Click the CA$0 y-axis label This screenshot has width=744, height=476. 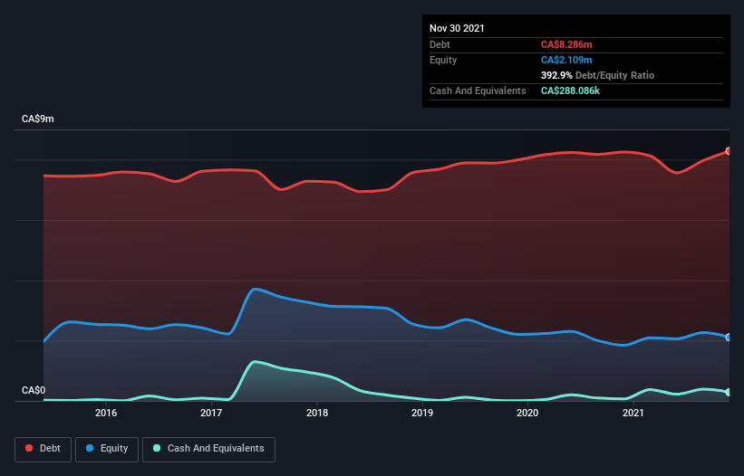[x=34, y=390]
